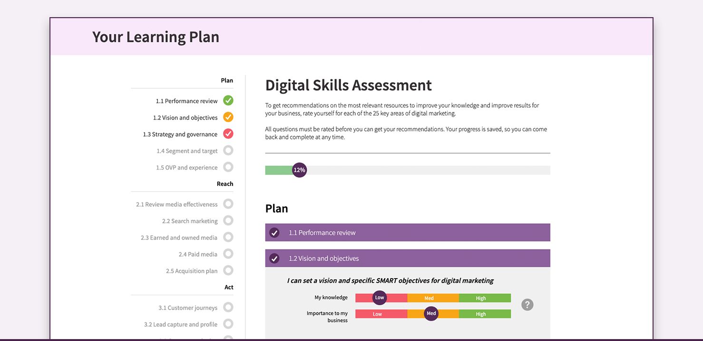Open the Act section in the sidebar
703x341 pixels.
229,287
